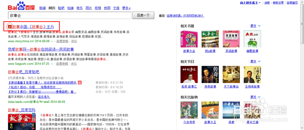Click 评价 for the storychina.cn result
The image size is (304, 130).
click(74, 41)
